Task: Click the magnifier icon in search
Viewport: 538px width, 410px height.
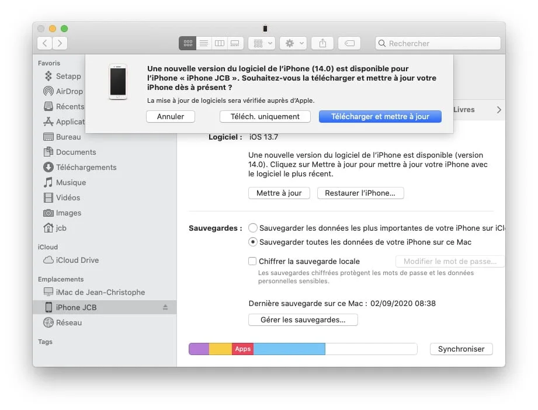Action: click(382, 43)
